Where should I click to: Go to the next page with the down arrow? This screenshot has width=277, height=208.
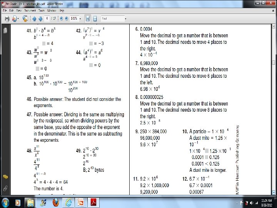pyautogui.click(x=40, y=18)
